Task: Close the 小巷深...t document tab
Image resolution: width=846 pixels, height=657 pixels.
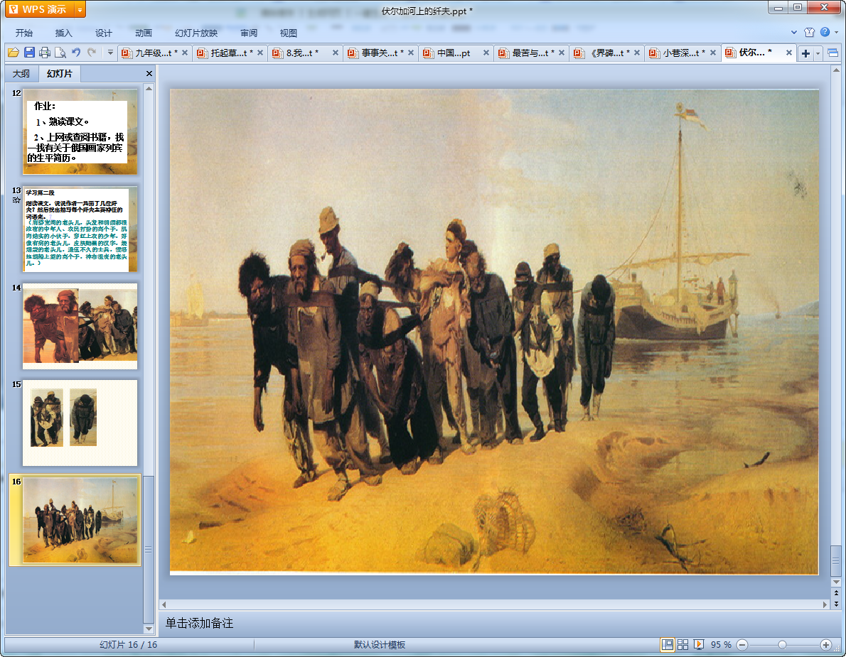Action: [x=713, y=53]
